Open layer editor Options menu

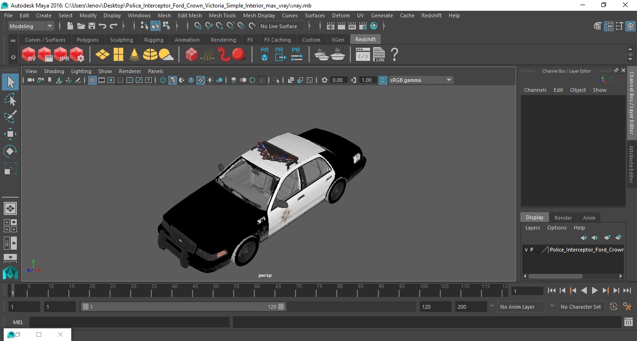click(557, 228)
